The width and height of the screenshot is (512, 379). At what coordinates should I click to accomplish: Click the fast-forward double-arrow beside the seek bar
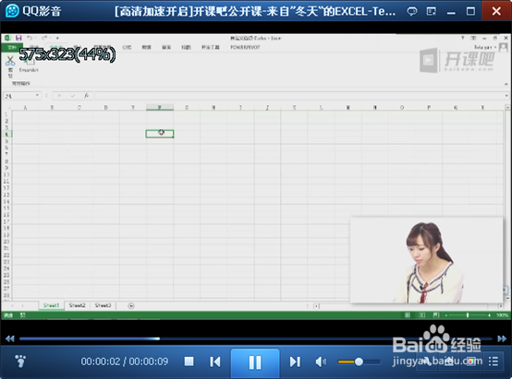502,339
